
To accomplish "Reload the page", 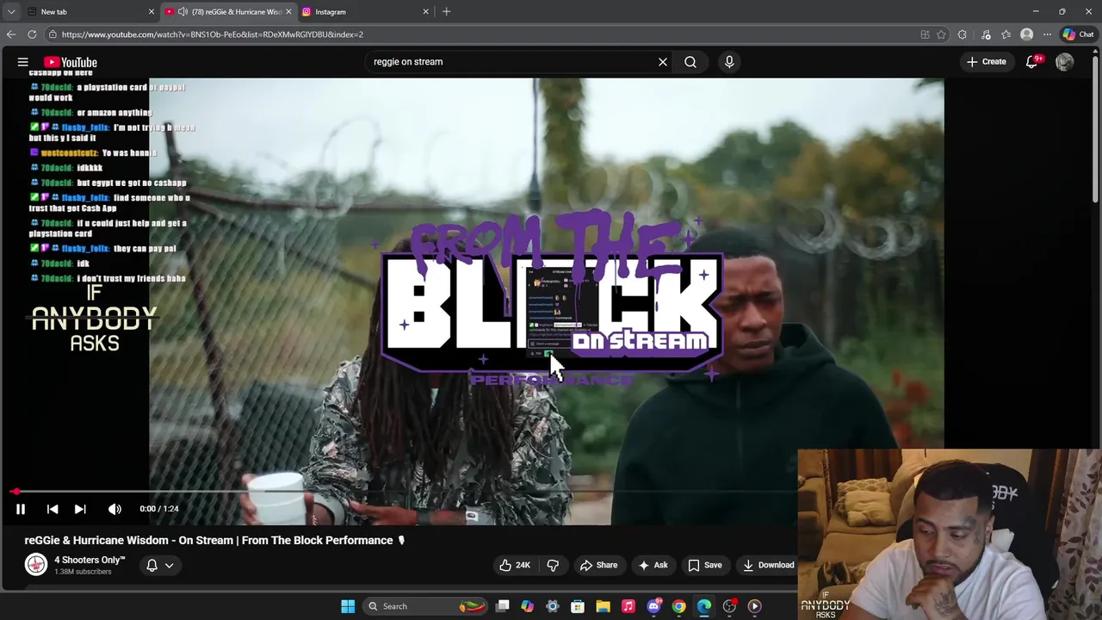I will tap(32, 34).
